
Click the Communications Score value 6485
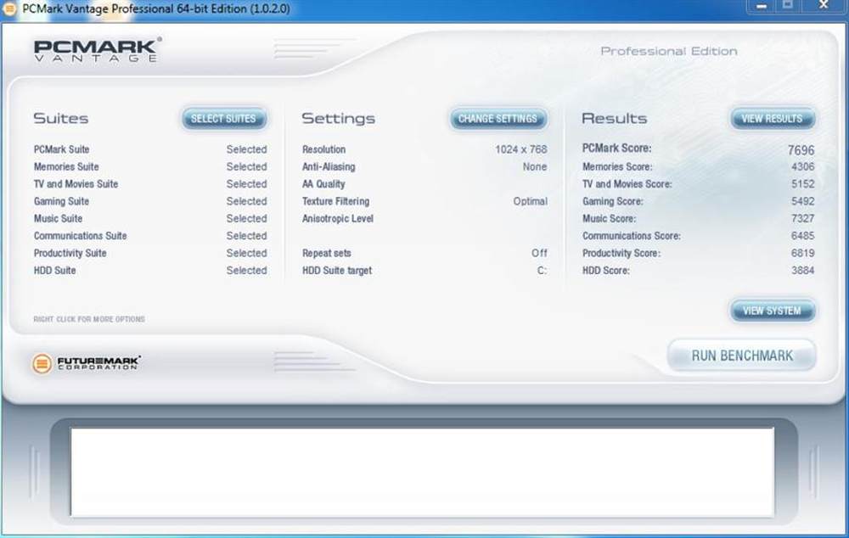coord(802,236)
